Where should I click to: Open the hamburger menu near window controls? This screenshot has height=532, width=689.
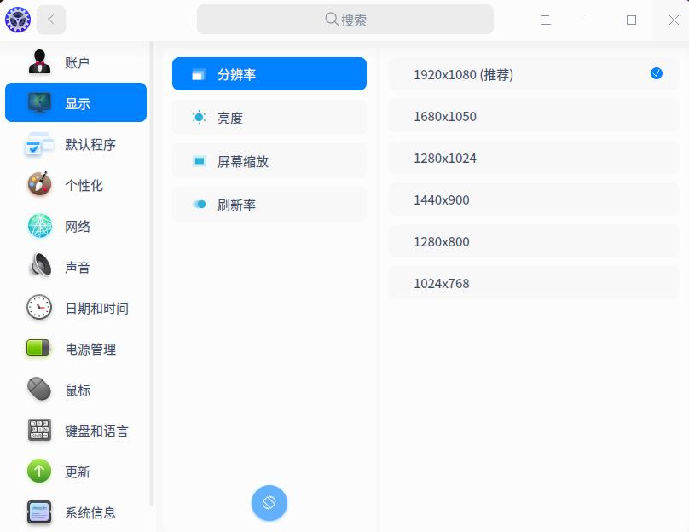coord(546,20)
